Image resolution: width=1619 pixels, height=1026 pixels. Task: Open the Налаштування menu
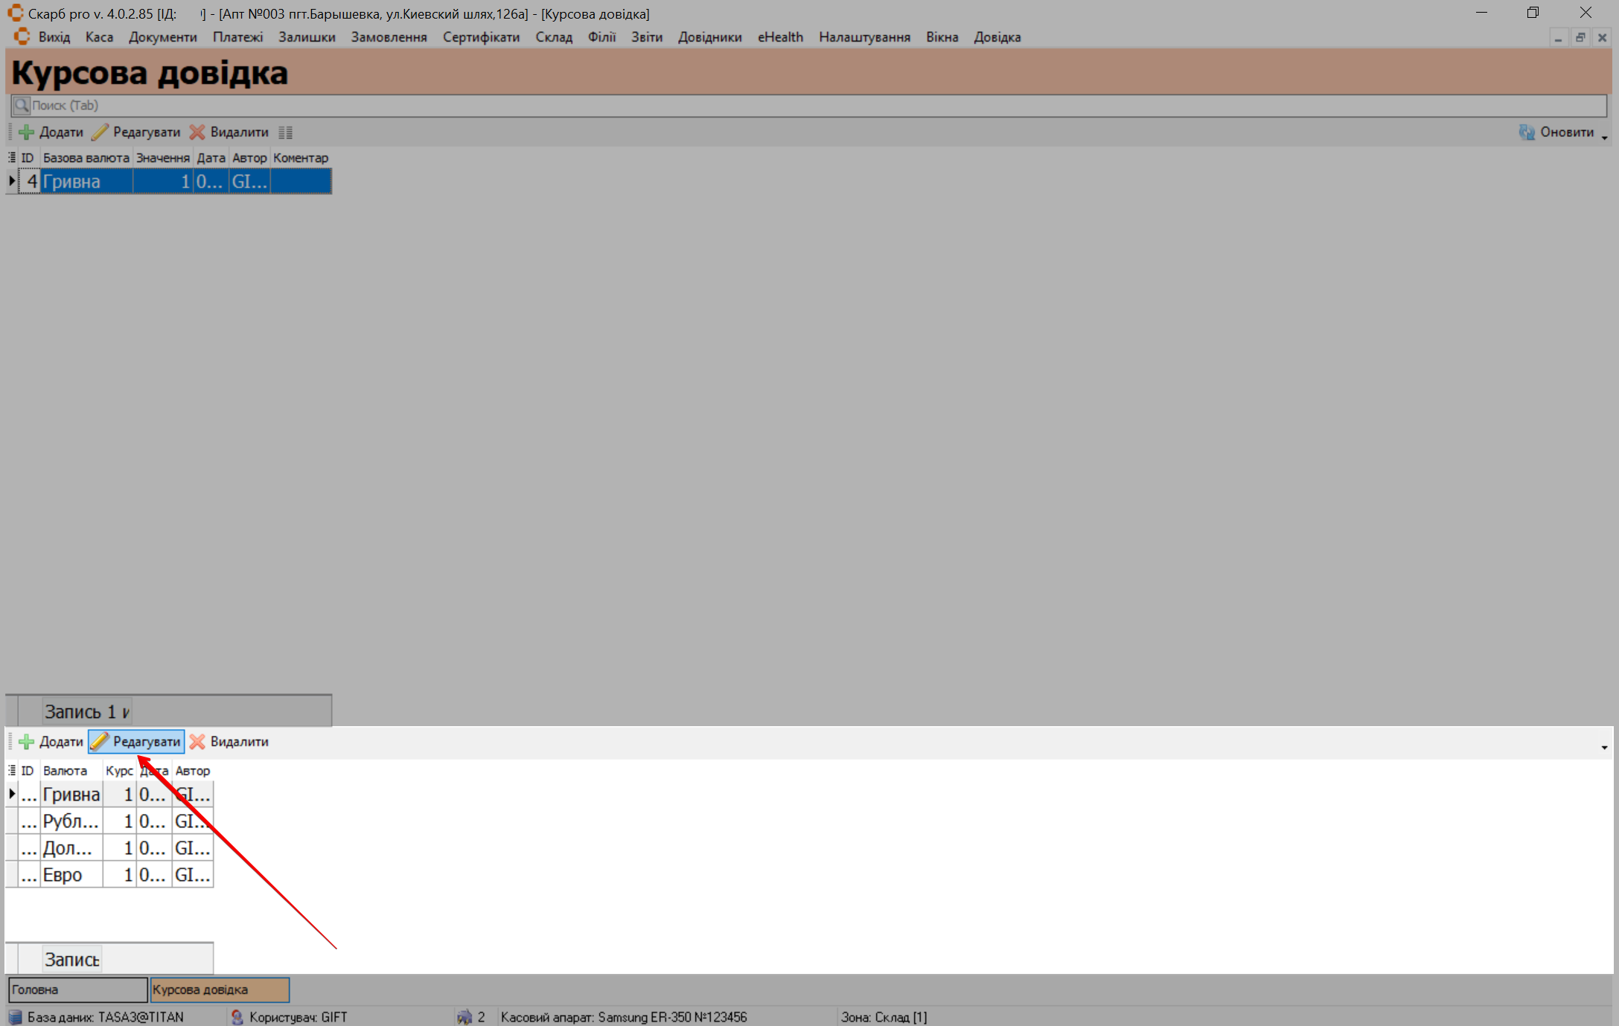pyautogui.click(x=864, y=37)
